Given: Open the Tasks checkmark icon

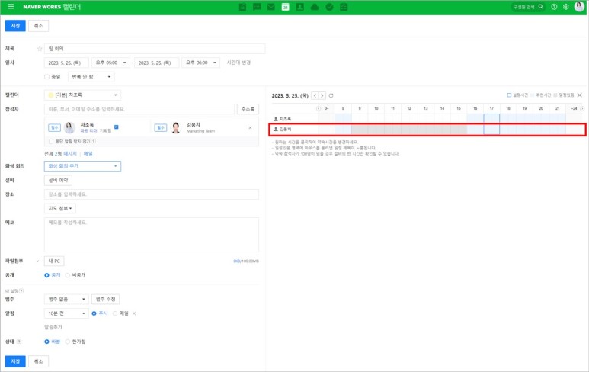Looking at the screenshot, I should [x=329, y=7].
